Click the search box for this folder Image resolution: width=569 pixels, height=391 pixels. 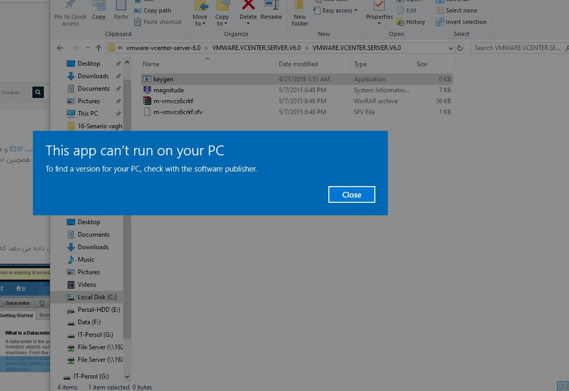coord(517,48)
